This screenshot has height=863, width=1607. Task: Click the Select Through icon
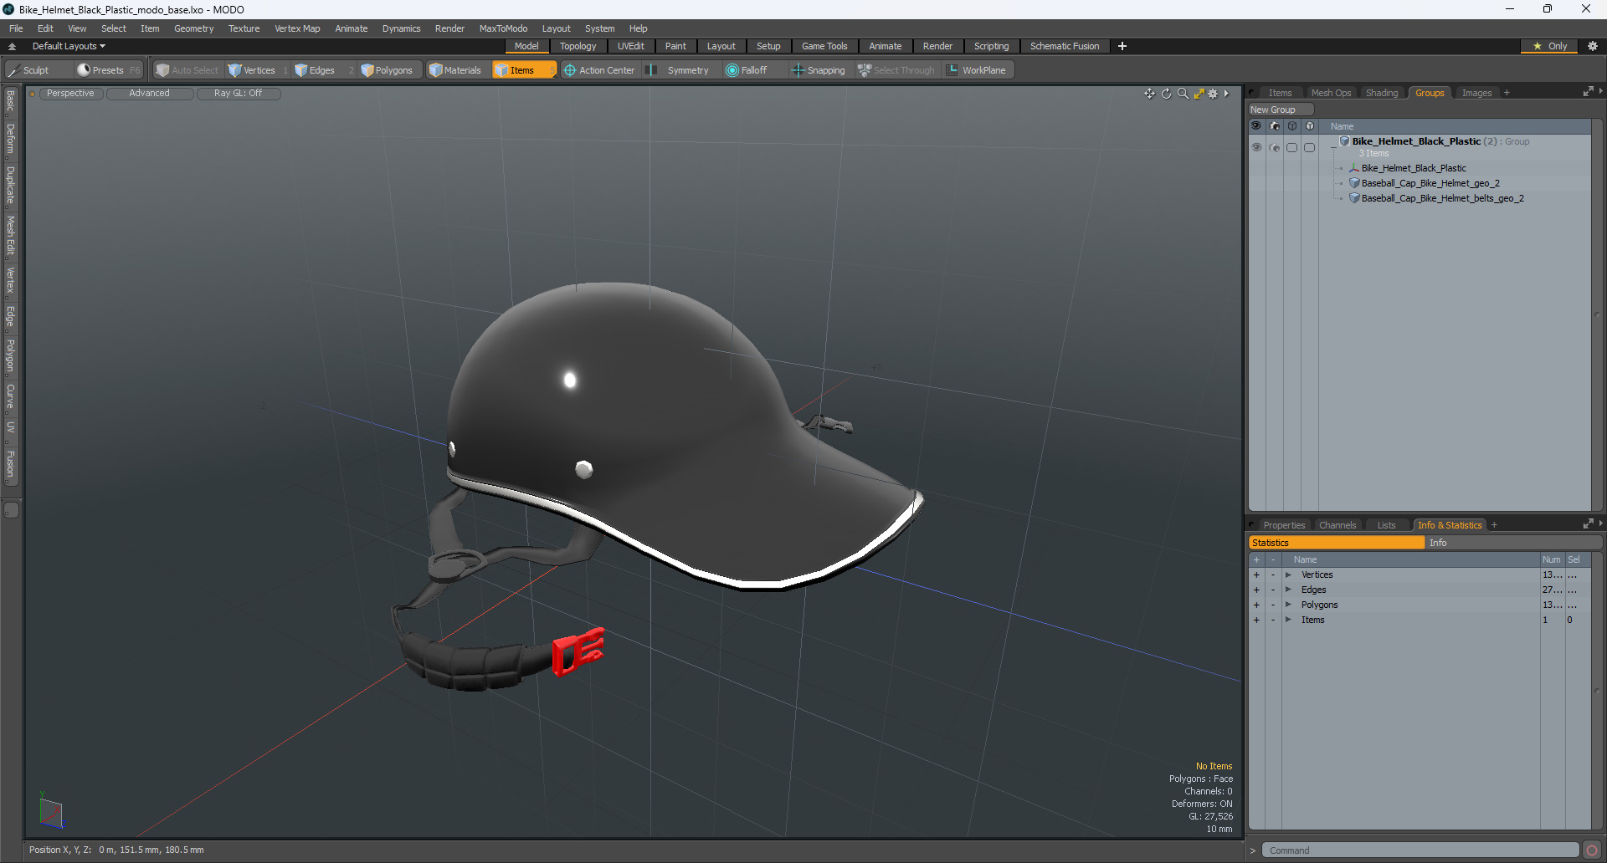tap(865, 70)
